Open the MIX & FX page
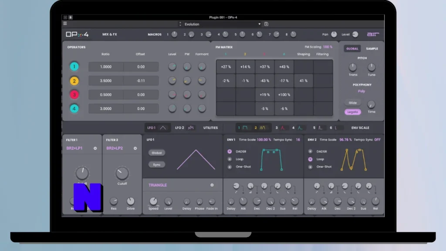This screenshot has height=251, width=446. 109,34
